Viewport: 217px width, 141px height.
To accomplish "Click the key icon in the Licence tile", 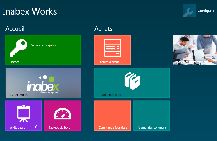I will point(18,48).
